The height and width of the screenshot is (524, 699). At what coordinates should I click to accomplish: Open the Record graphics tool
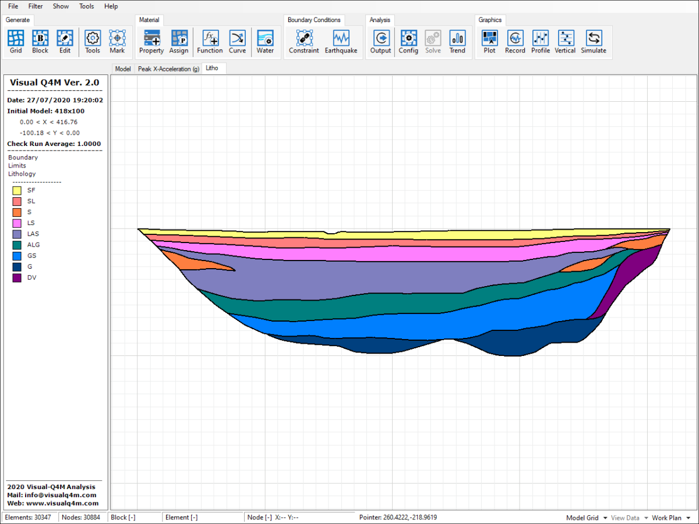(515, 42)
